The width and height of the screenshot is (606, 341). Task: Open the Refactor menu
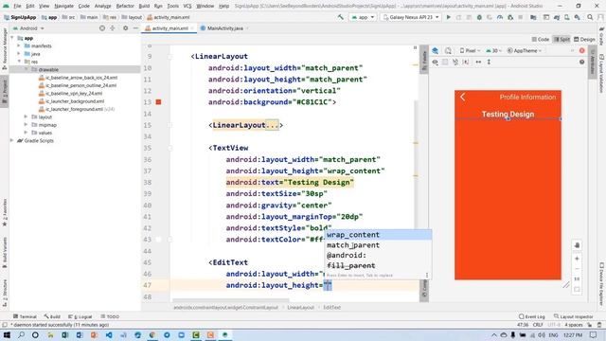(x=125, y=6)
